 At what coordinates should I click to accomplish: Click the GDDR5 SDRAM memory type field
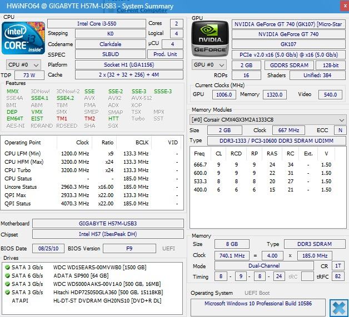coord(289,66)
